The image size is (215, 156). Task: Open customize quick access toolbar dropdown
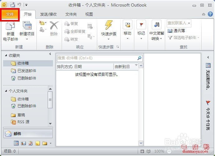tap(26, 5)
